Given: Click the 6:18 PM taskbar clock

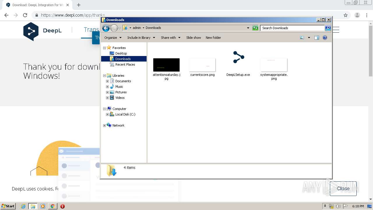Looking at the screenshot, I should tap(358, 206).
